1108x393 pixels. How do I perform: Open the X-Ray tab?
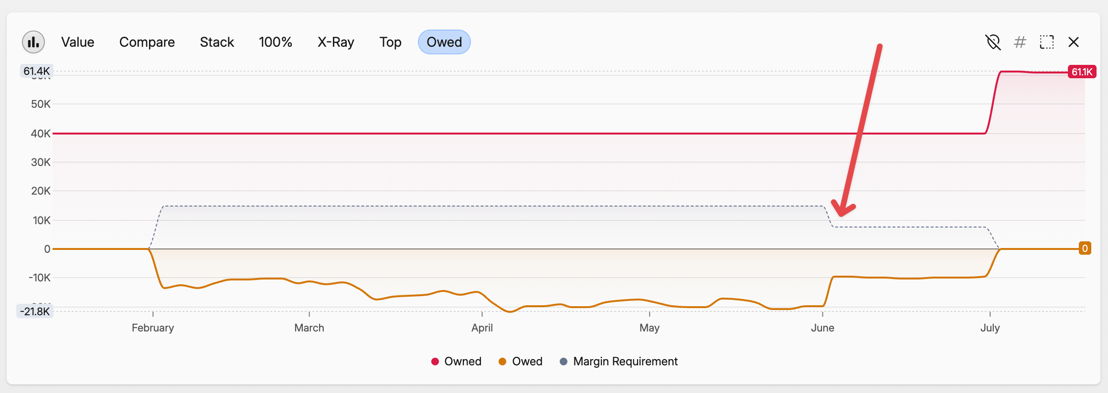pos(336,42)
